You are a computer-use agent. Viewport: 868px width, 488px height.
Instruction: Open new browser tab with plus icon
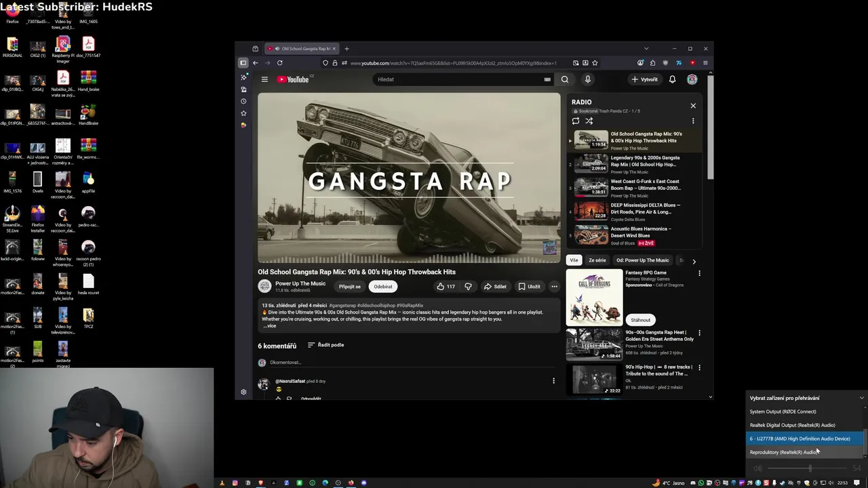coord(347,49)
